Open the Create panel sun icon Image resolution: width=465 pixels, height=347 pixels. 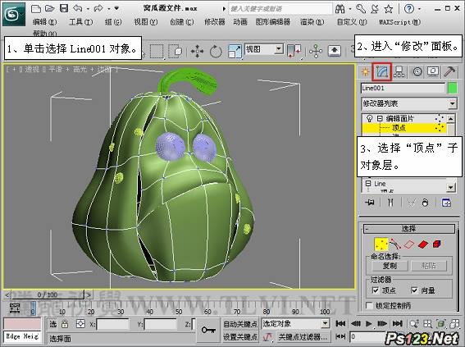365,71
